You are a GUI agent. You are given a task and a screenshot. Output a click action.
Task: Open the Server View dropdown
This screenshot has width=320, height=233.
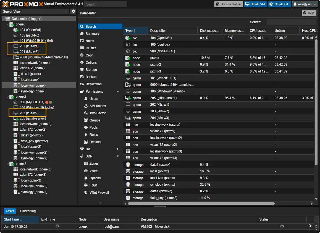pos(66,11)
